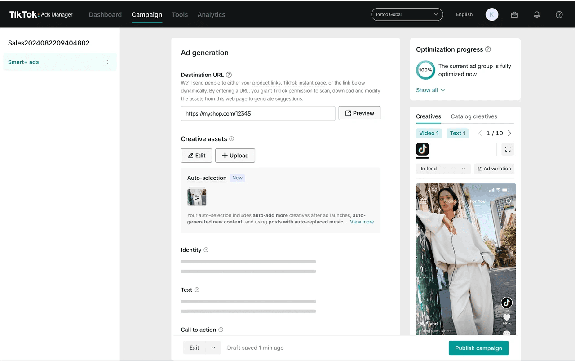Click the search icon in video preview

click(x=509, y=201)
